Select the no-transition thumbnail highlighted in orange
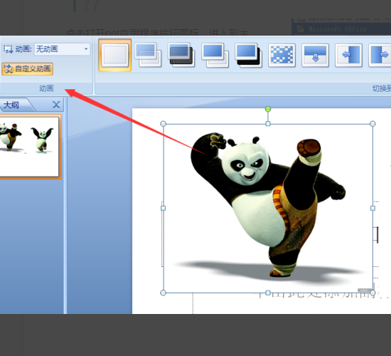The image size is (391, 356). click(x=115, y=56)
